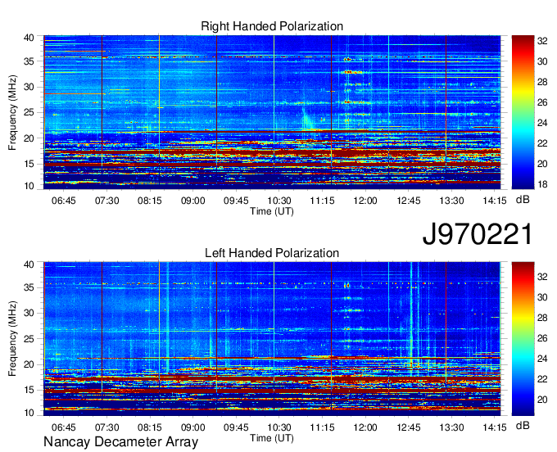Click the 32 value on Right Handed color bar
557x452 pixels.
(542, 41)
